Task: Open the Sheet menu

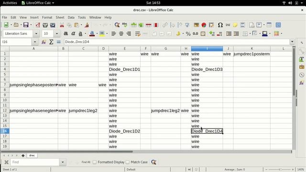Action: [60, 17]
